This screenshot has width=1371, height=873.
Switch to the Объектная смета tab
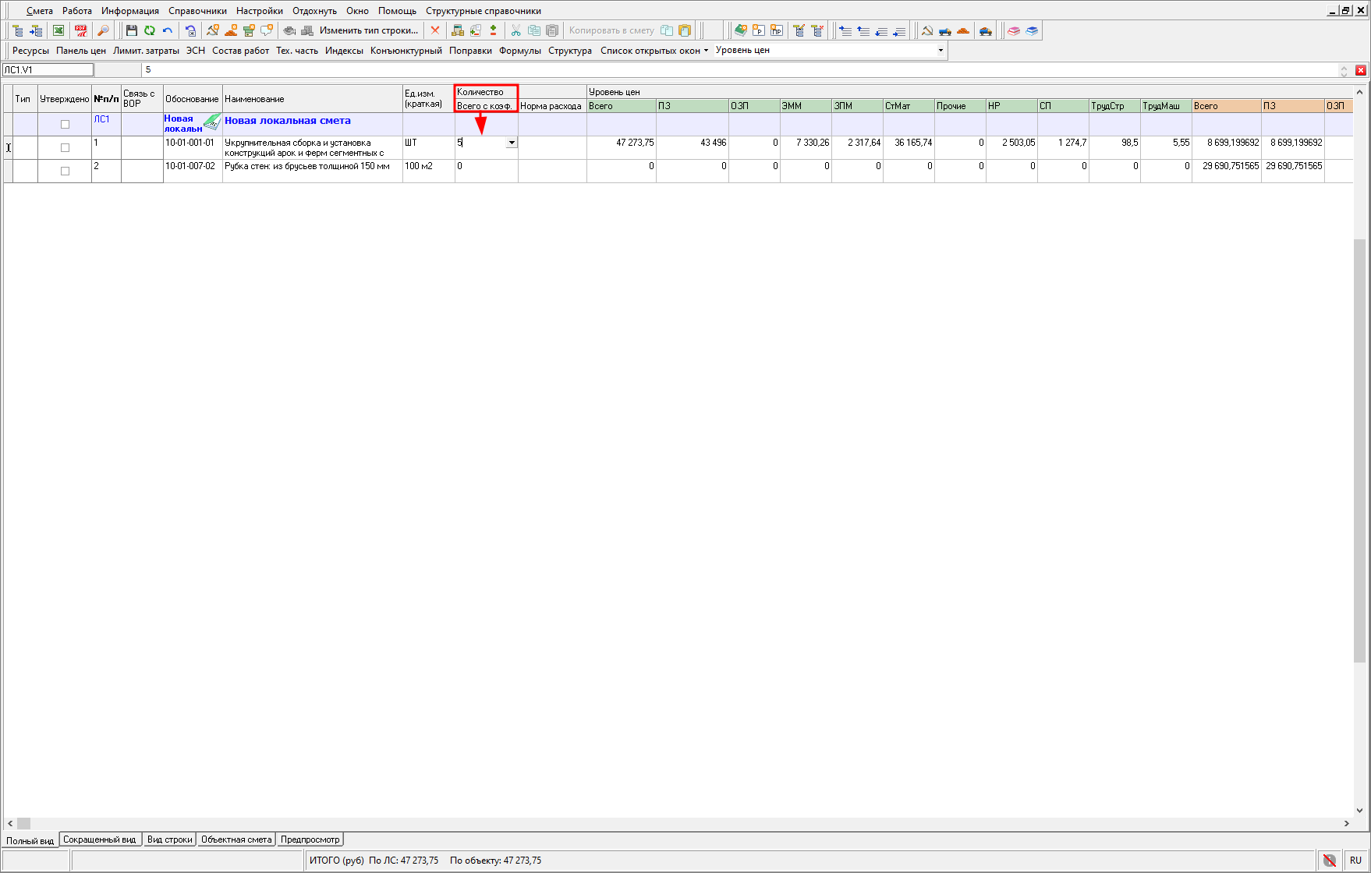tap(236, 839)
